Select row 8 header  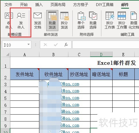[5, 118]
